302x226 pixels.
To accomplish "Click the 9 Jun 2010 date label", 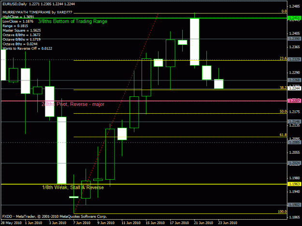I will point(106,223).
